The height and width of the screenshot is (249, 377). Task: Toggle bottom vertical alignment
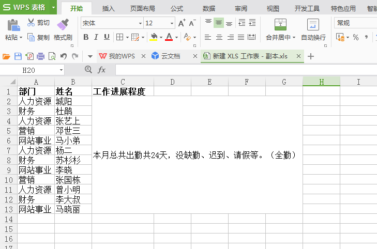point(229,23)
